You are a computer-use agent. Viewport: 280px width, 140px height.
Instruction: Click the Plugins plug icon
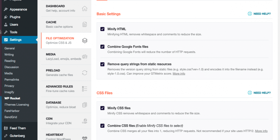pyautogui.click(x=6, y=17)
